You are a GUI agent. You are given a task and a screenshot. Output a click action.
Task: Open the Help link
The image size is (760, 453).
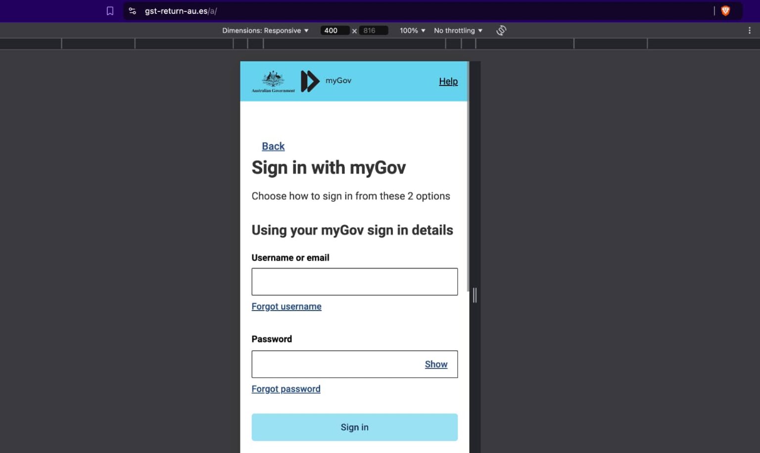448,81
